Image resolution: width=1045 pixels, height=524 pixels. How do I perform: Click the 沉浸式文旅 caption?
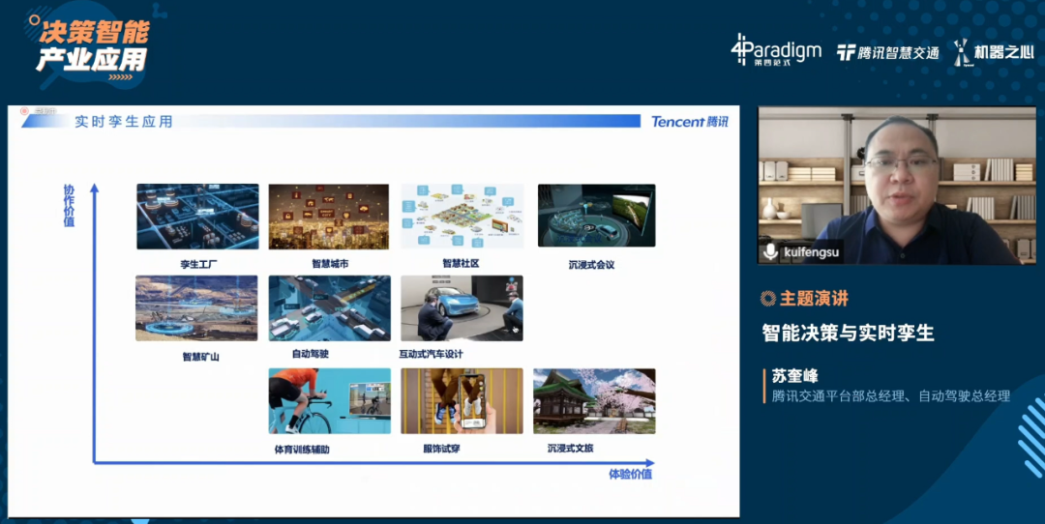click(x=571, y=449)
